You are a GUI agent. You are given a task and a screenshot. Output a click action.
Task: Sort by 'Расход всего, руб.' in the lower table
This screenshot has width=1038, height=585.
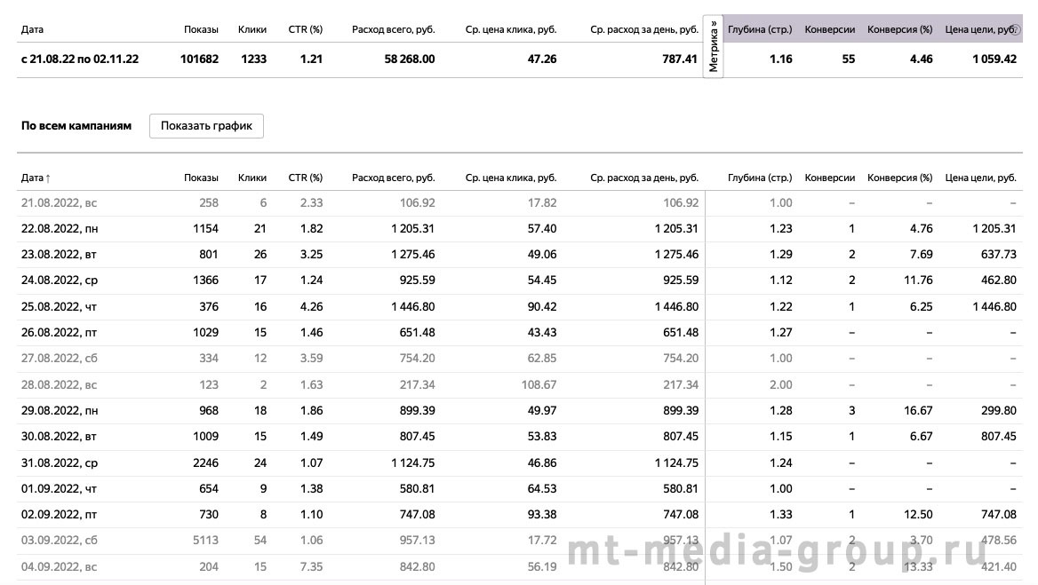[x=393, y=178]
